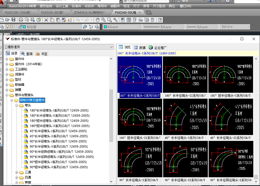Screen dimensions: 260x186
Task: Switch to the 企业推广 tab
Action: [x=157, y=48]
